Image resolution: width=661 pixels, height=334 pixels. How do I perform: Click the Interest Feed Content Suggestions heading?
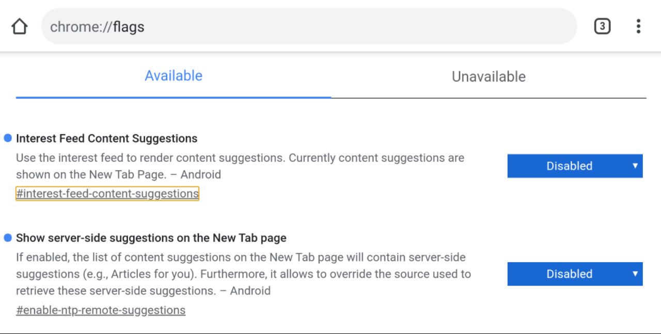107,138
